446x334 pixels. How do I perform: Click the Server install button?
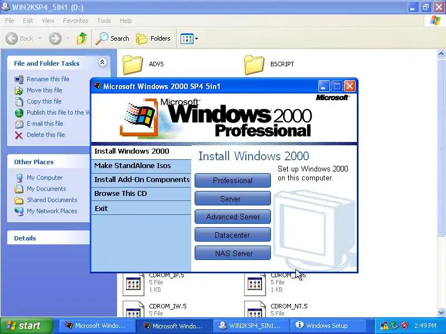232,199
